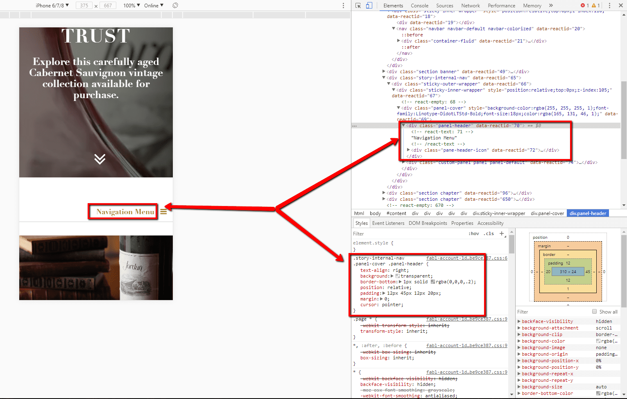Click the 667 height input field
This screenshot has height=399, width=627.
[x=108, y=5]
